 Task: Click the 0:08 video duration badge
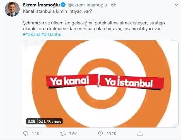(x=31, y=121)
